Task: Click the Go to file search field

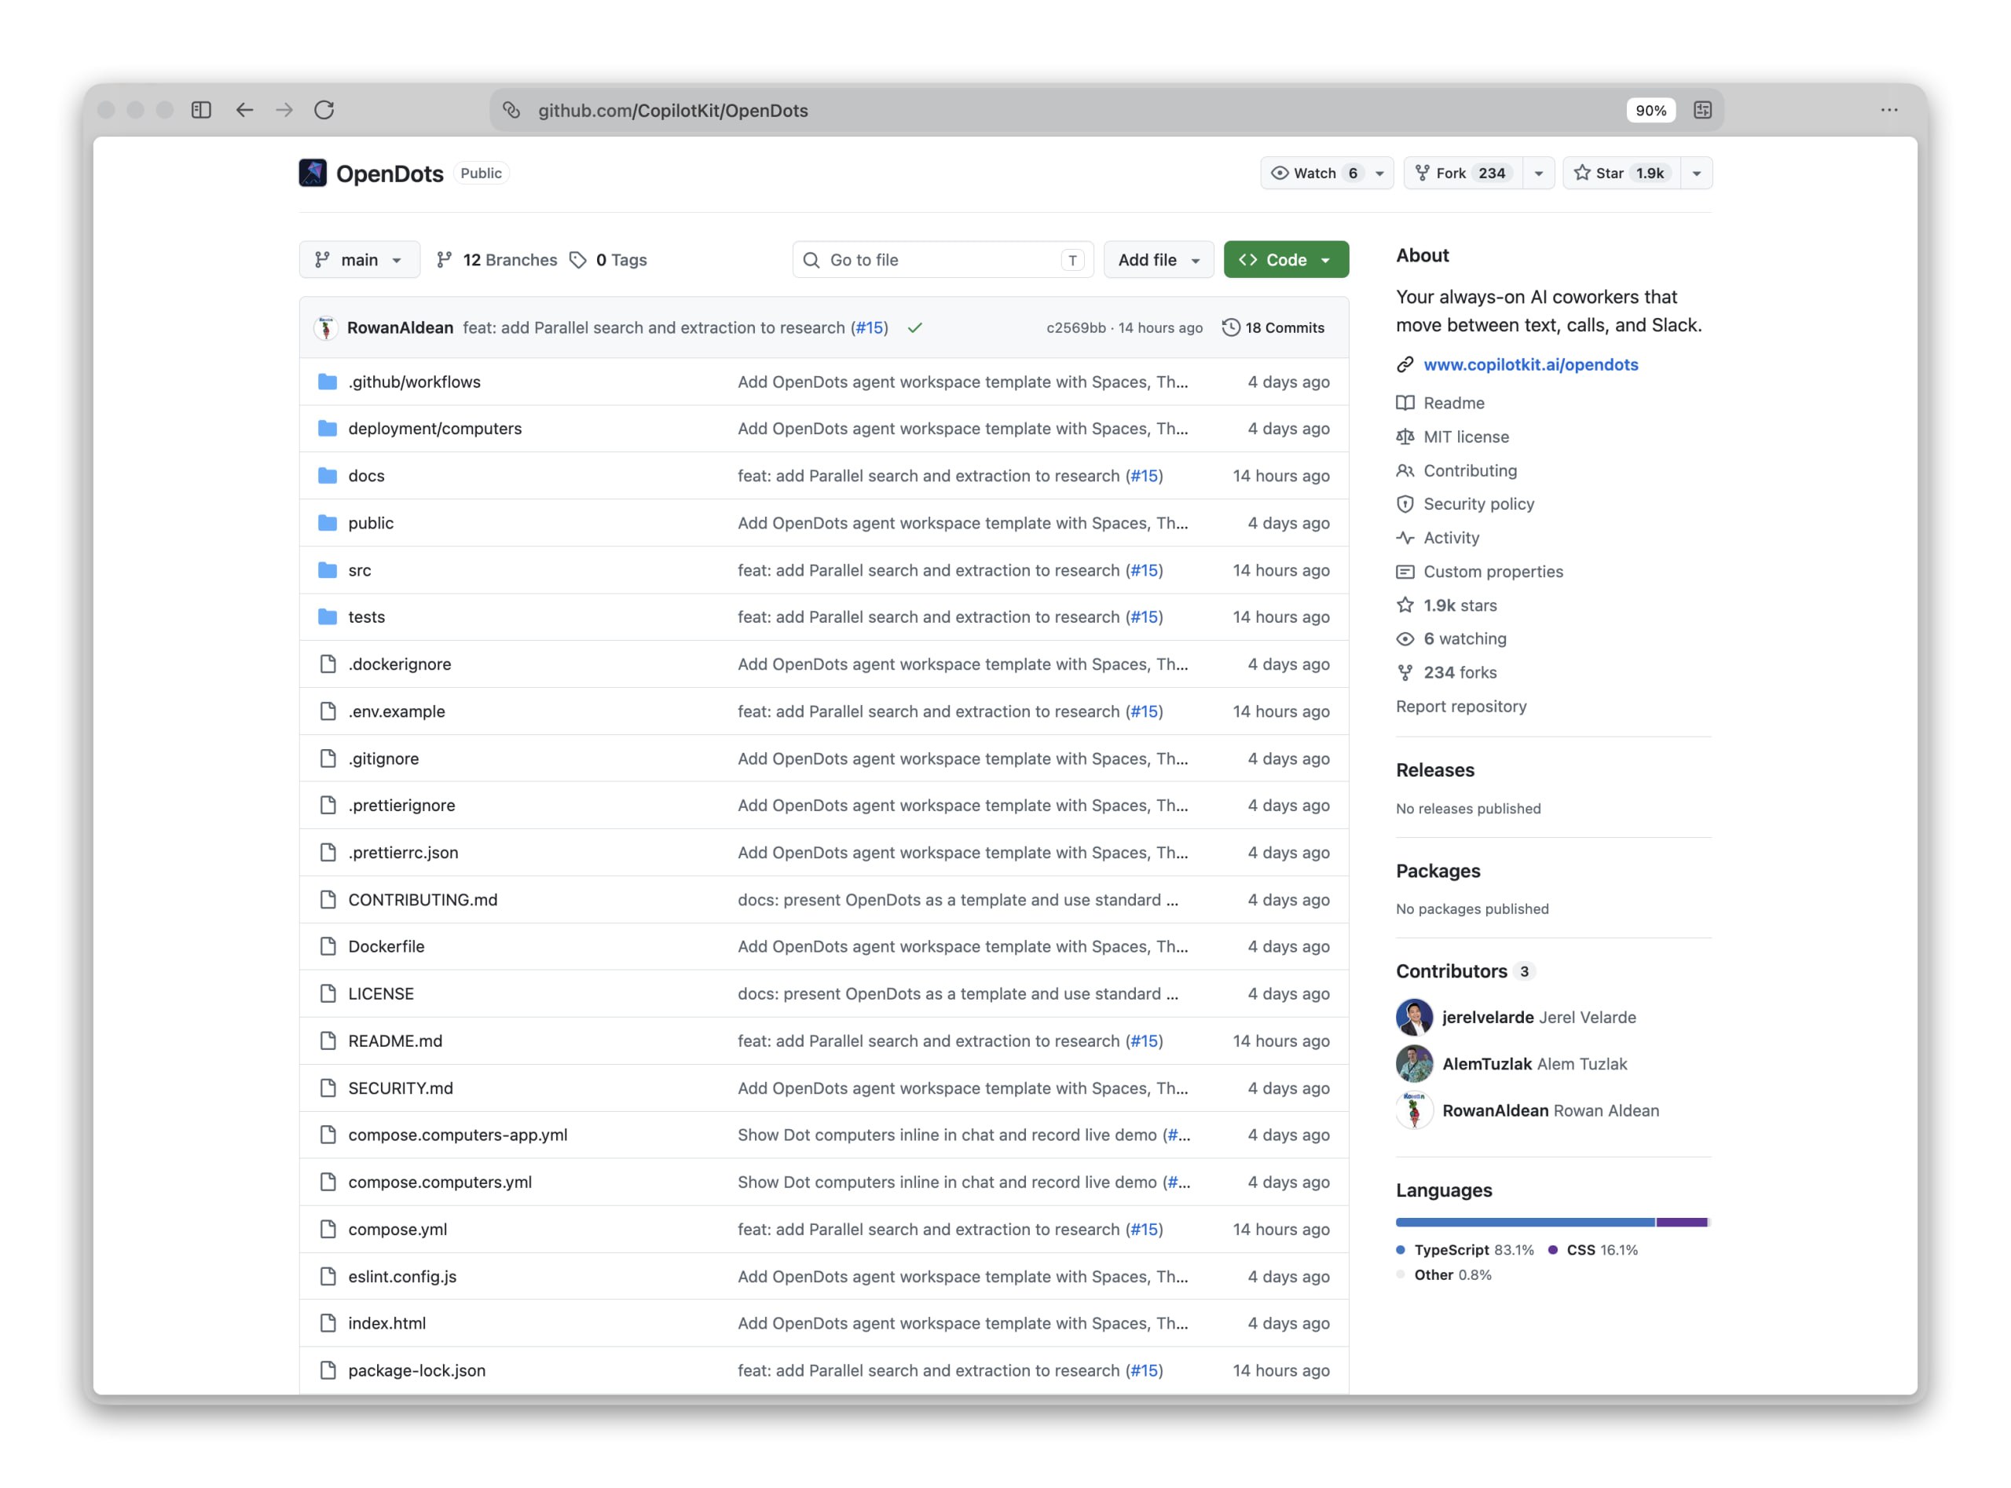Action: click(x=943, y=259)
